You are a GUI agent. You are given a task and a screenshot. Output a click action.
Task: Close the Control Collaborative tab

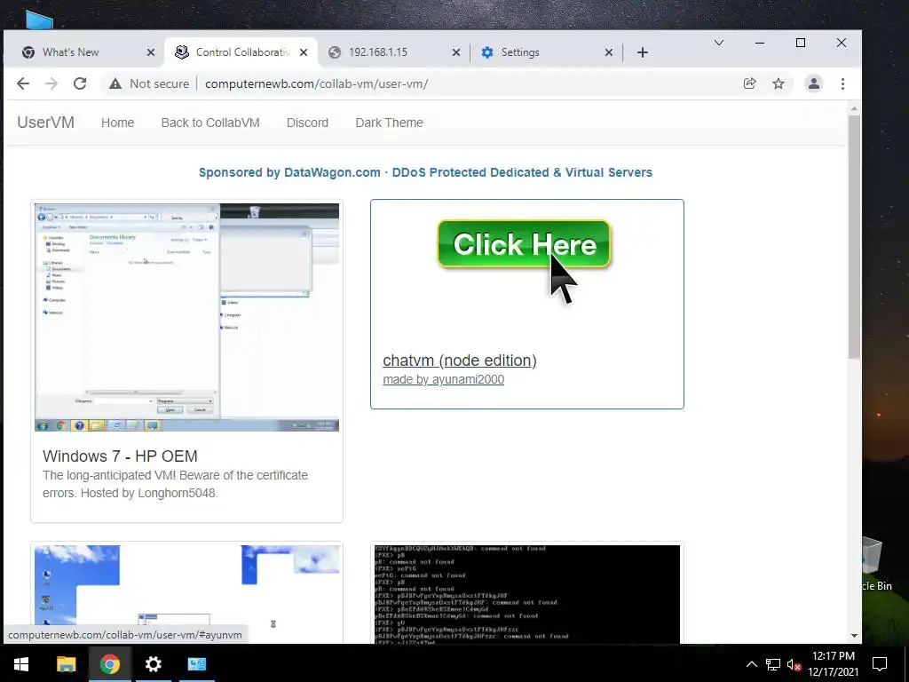(x=304, y=52)
